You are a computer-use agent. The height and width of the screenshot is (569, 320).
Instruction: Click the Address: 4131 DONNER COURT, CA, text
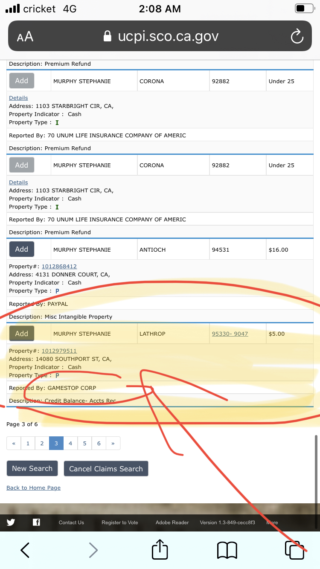[x=59, y=275]
